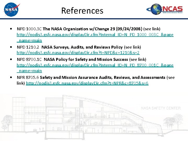Screen dimensions: 188x141
Task: Open the NPD 1000.3C nodis3 link
Action: 95,38
